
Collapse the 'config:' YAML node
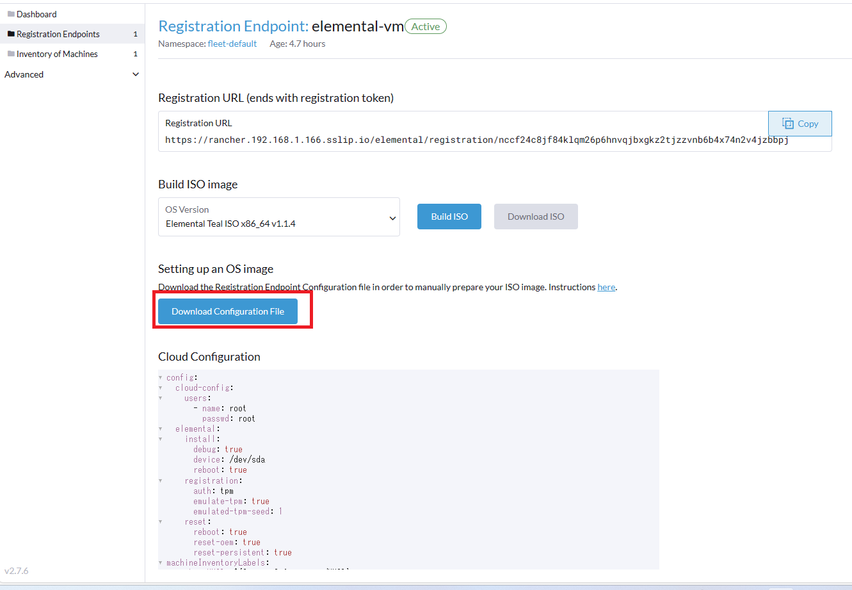(x=161, y=377)
